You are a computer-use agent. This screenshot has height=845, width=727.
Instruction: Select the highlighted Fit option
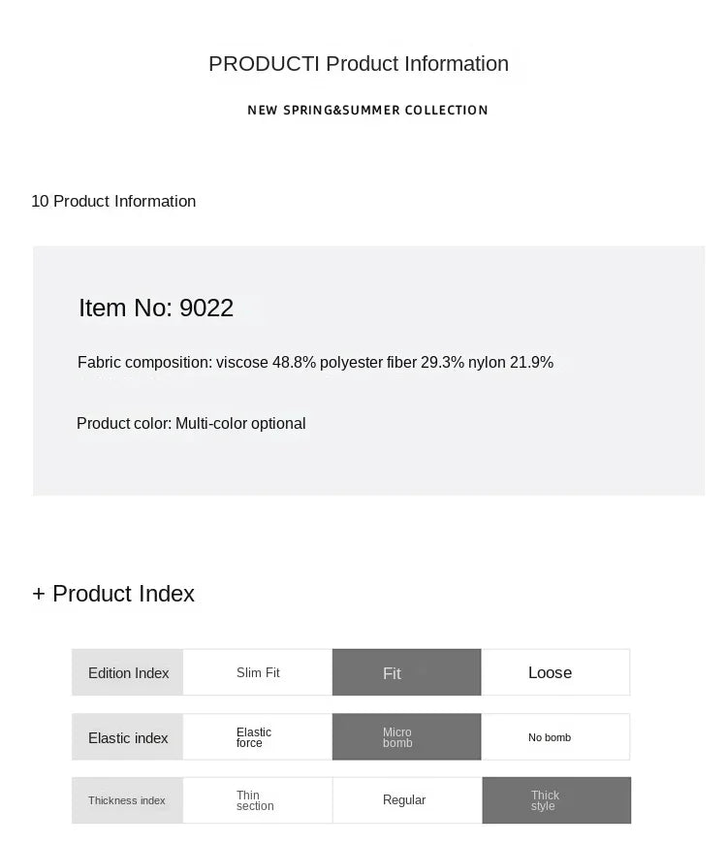(406, 672)
